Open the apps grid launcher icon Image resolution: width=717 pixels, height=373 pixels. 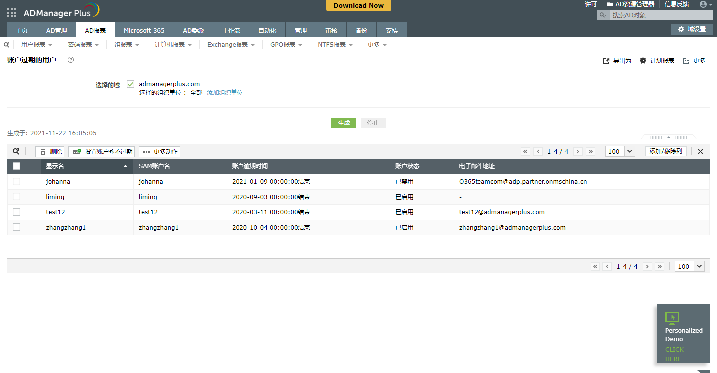tap(12, 13)
